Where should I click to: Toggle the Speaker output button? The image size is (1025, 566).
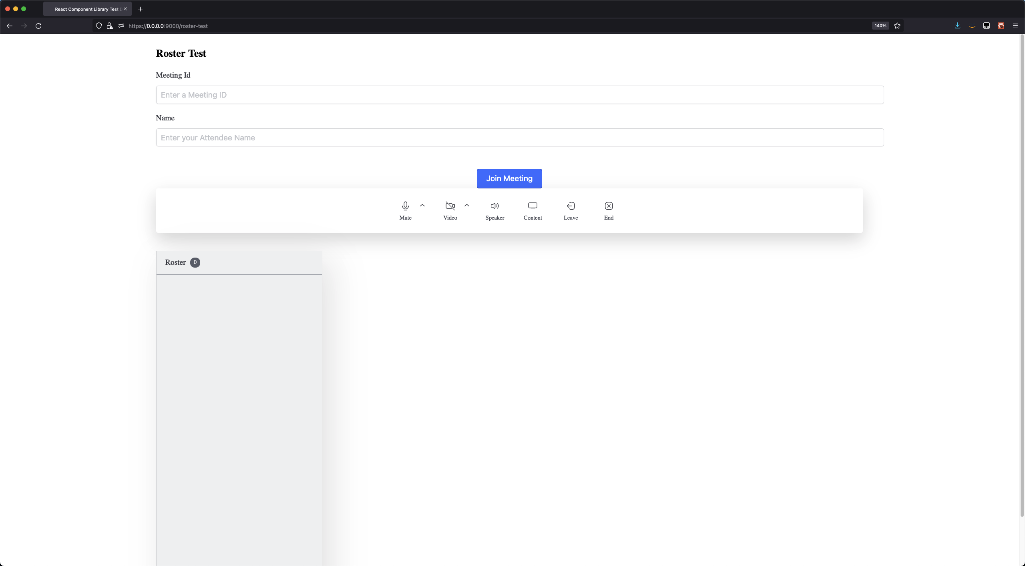pos(494,206)
